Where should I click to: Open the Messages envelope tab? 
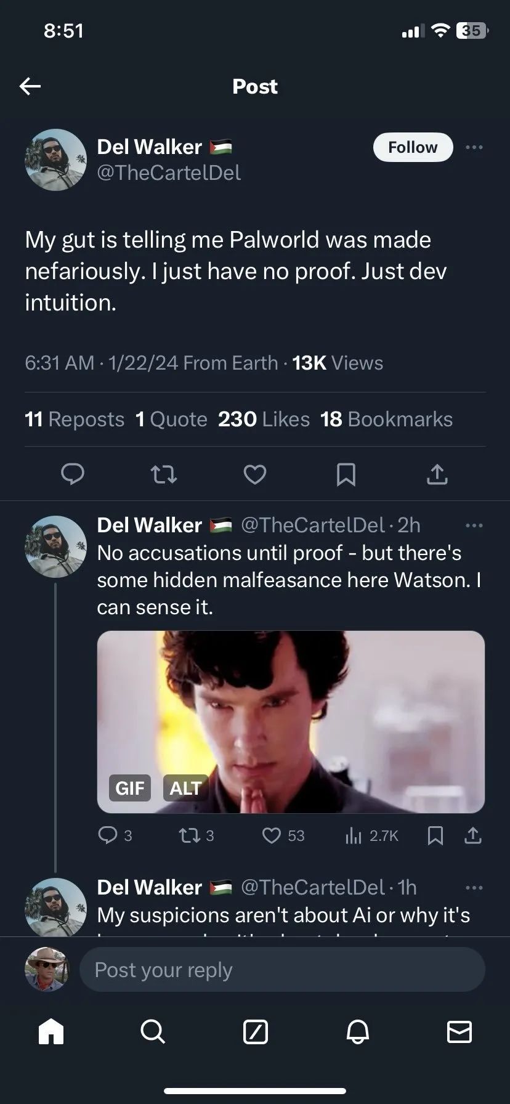coord(459,1031)
